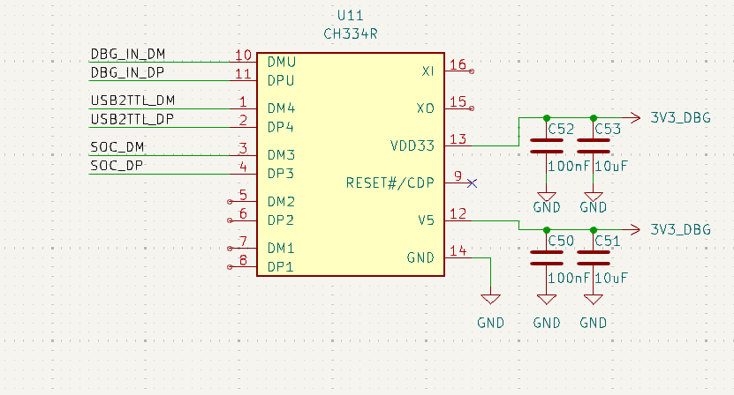Select the SOC_DP net label

coord(117,166)
